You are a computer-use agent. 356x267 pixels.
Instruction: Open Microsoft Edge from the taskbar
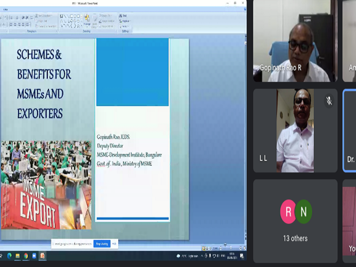tap(9, 256)
